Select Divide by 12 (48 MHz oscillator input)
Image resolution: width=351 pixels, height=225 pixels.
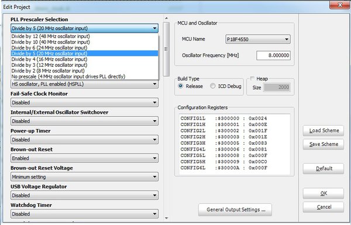[85, 36]
